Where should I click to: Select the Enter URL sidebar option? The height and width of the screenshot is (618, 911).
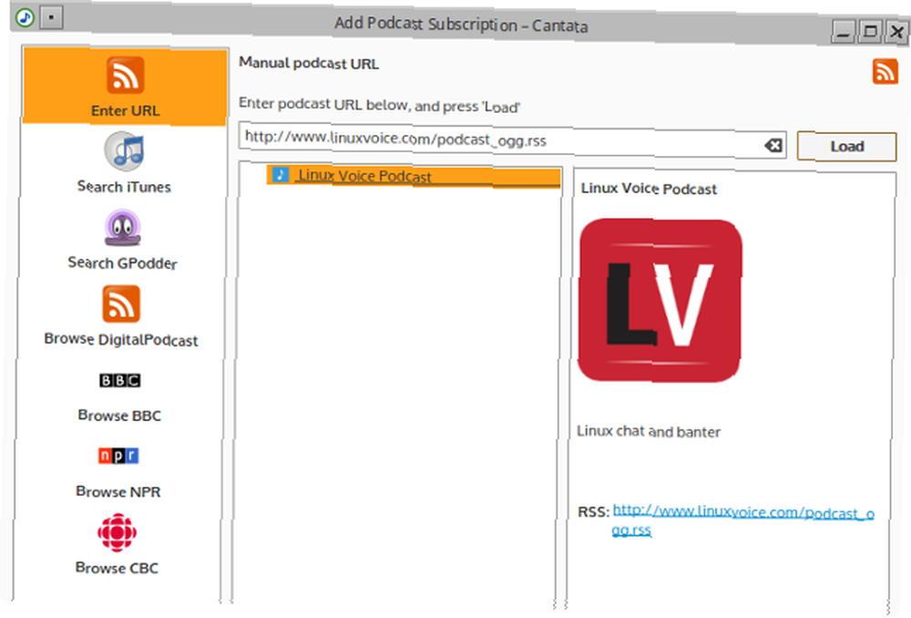[x=125, y=86]
